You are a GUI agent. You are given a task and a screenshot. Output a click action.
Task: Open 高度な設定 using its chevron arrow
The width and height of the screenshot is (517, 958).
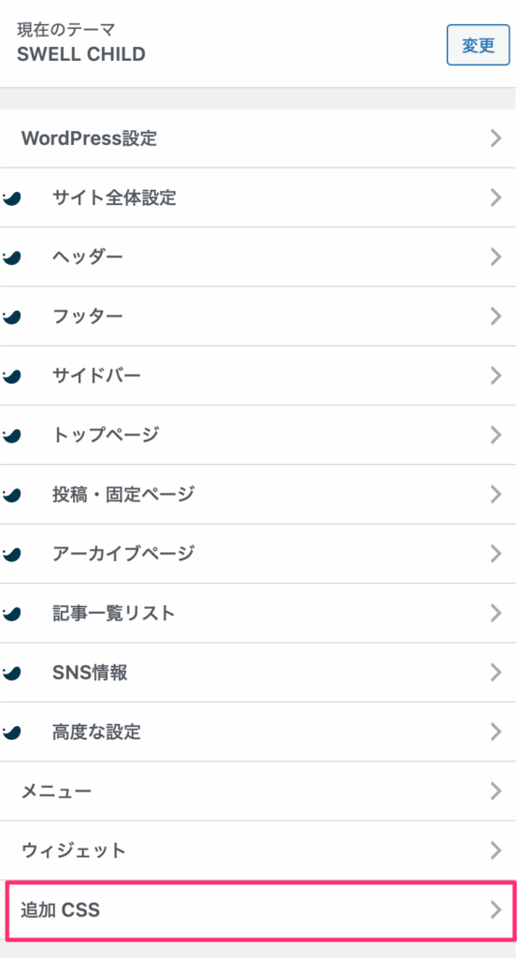496,732
